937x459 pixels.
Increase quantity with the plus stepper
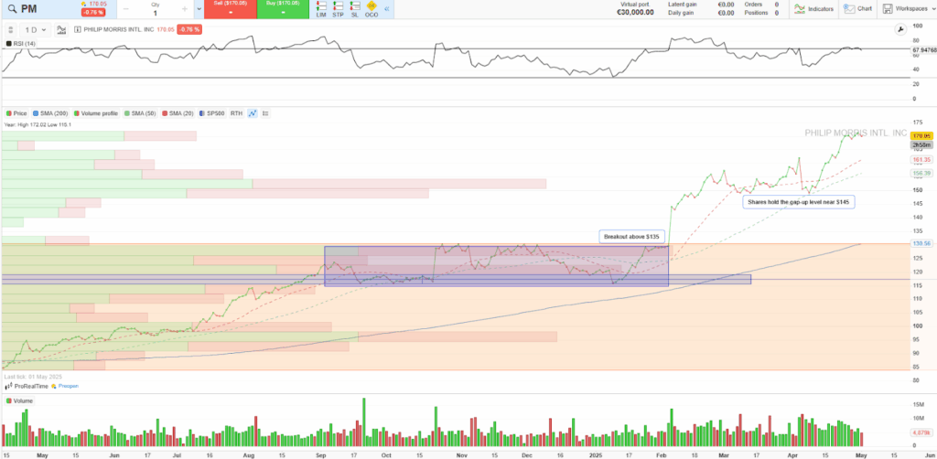(185, 9)
